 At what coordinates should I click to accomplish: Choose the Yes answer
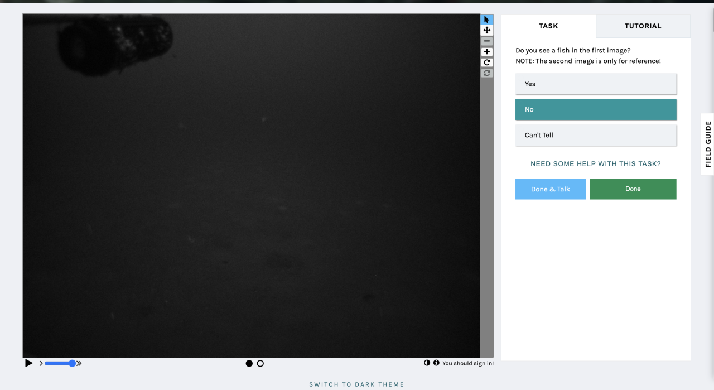pos(596,84)
